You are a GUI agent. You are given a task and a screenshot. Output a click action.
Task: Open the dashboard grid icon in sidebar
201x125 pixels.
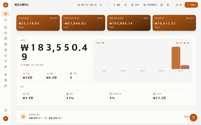pyautogui.click(x=5, y=14)
